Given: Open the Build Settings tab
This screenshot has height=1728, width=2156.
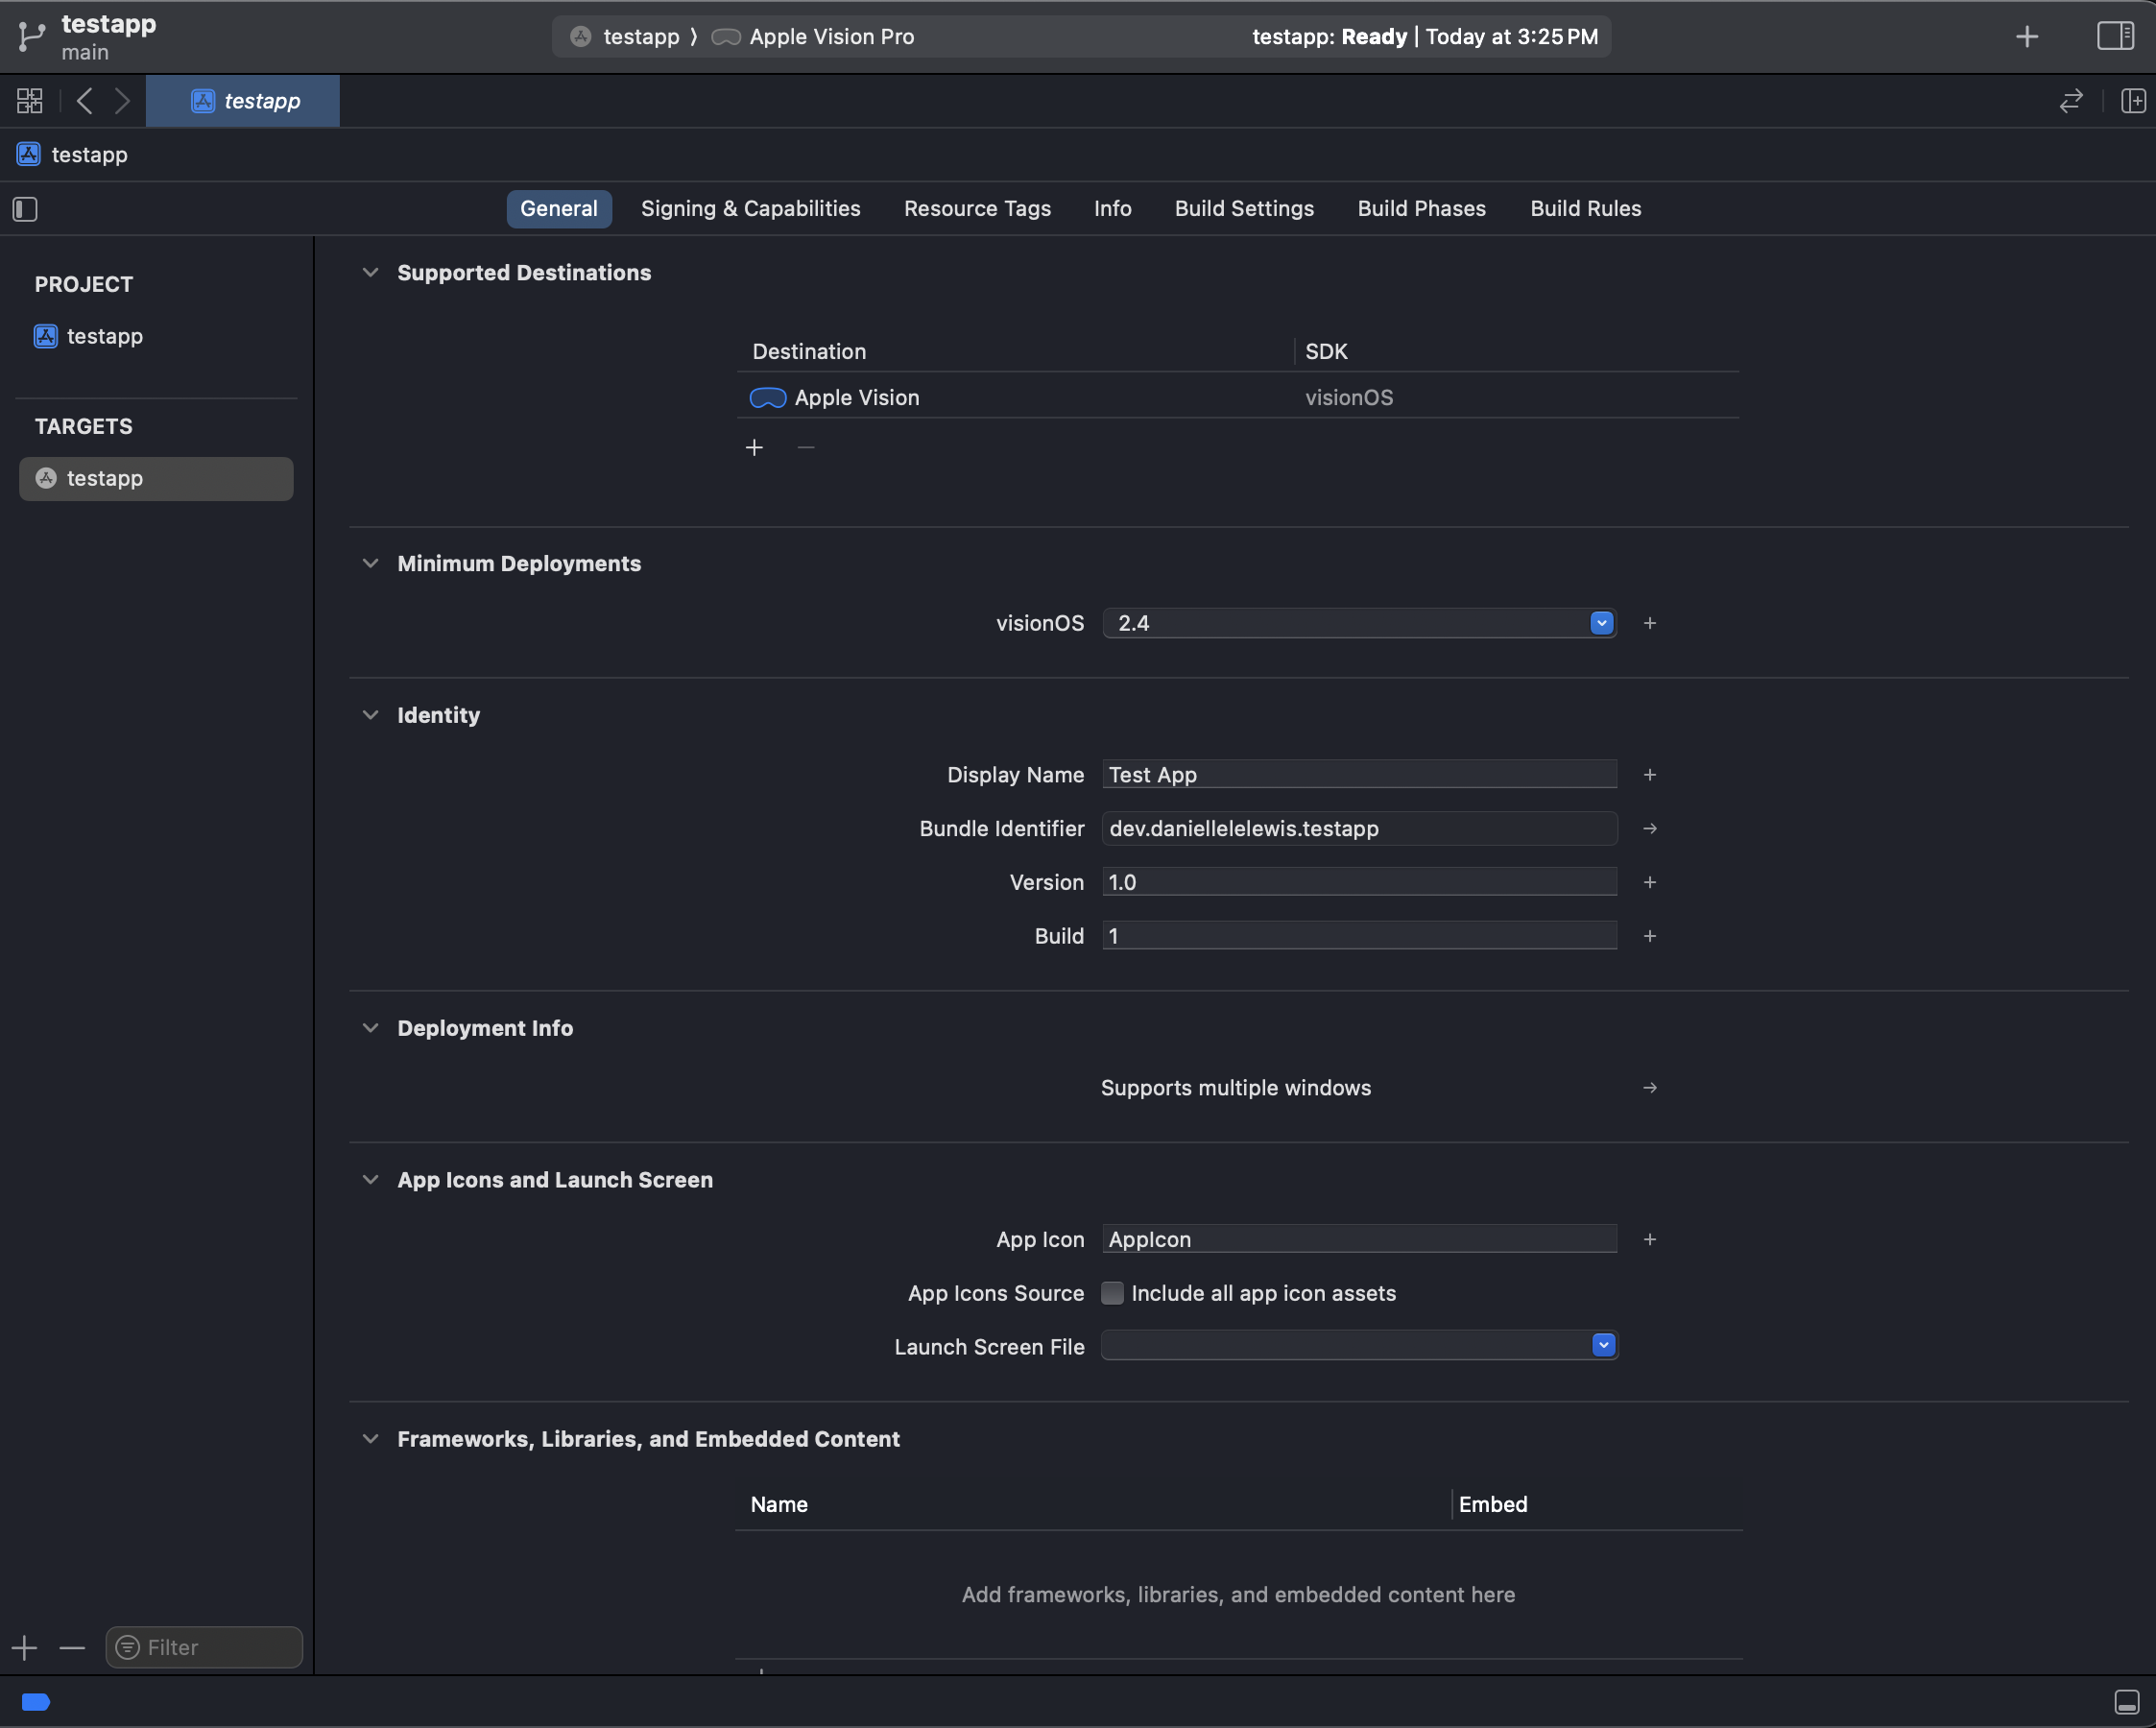Looking at the screenshot, I should 1244,209.
